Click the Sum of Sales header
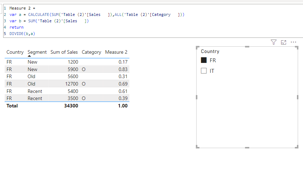Viewport: 303px width, 170px height. (64, 52)
